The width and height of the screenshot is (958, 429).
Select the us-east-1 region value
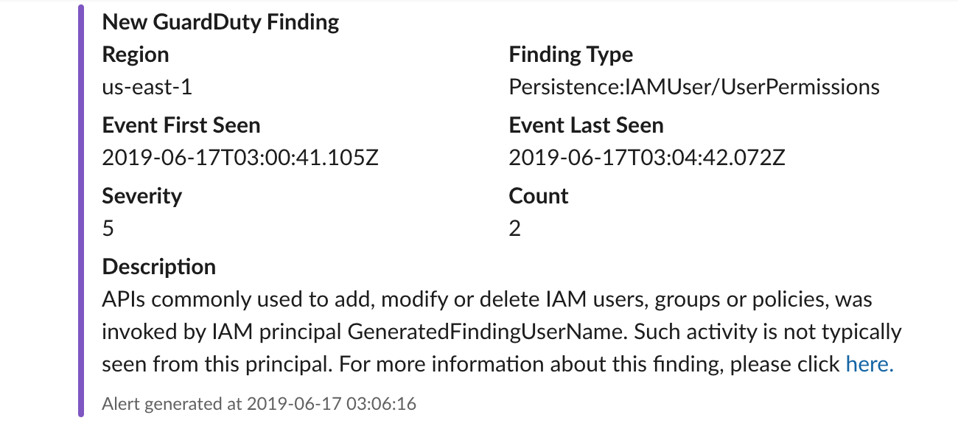[x=147, y=87]
